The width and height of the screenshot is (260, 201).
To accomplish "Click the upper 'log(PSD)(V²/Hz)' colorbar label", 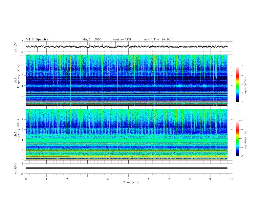I will tap(246, 86).
